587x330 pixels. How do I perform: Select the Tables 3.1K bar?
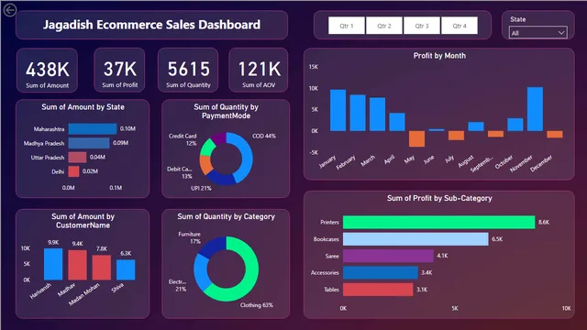point(378,290)
